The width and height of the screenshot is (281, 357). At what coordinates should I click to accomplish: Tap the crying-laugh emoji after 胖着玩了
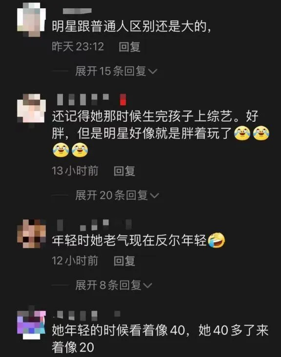pos(242,133)
